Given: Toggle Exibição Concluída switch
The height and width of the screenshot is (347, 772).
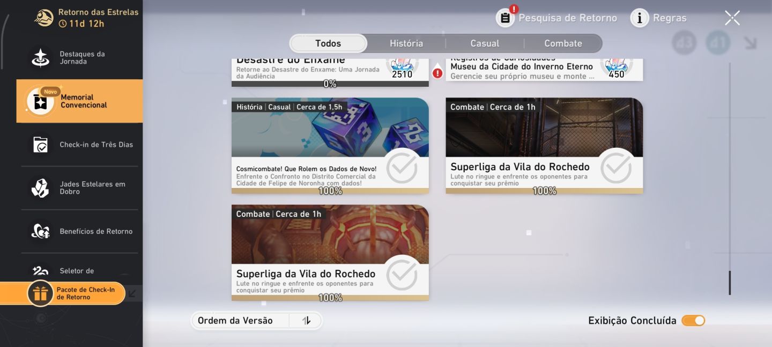Looking at the screenshot, I should tap(693, 321).
